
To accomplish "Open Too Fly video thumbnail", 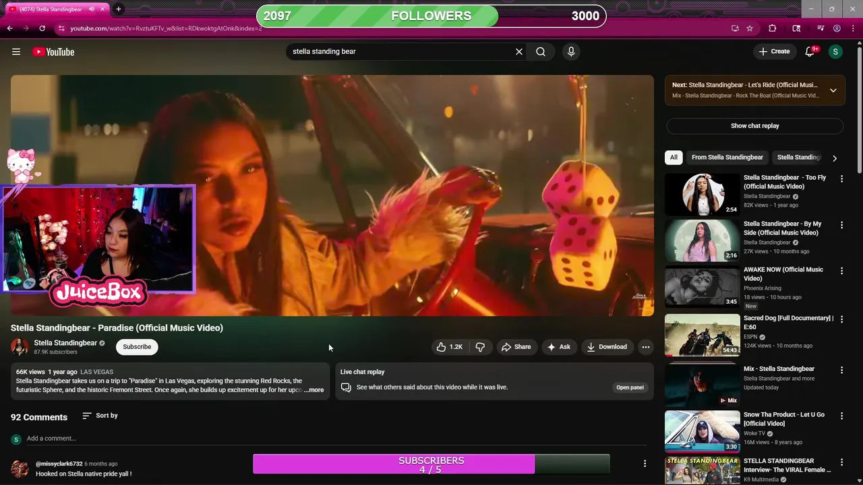I will tap(702, 195).
